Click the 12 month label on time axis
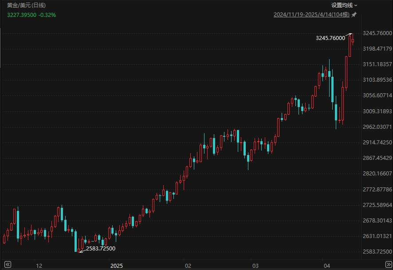This screenshot has height=270, width=393. [x=39, y=266]
